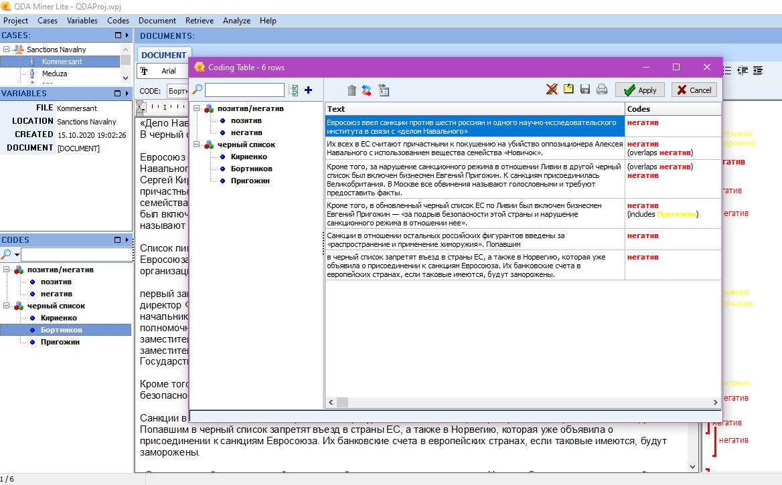782x485 pixels.
Task: Select Кириенко in the Coding Table tree
Action: click(249, 157)
